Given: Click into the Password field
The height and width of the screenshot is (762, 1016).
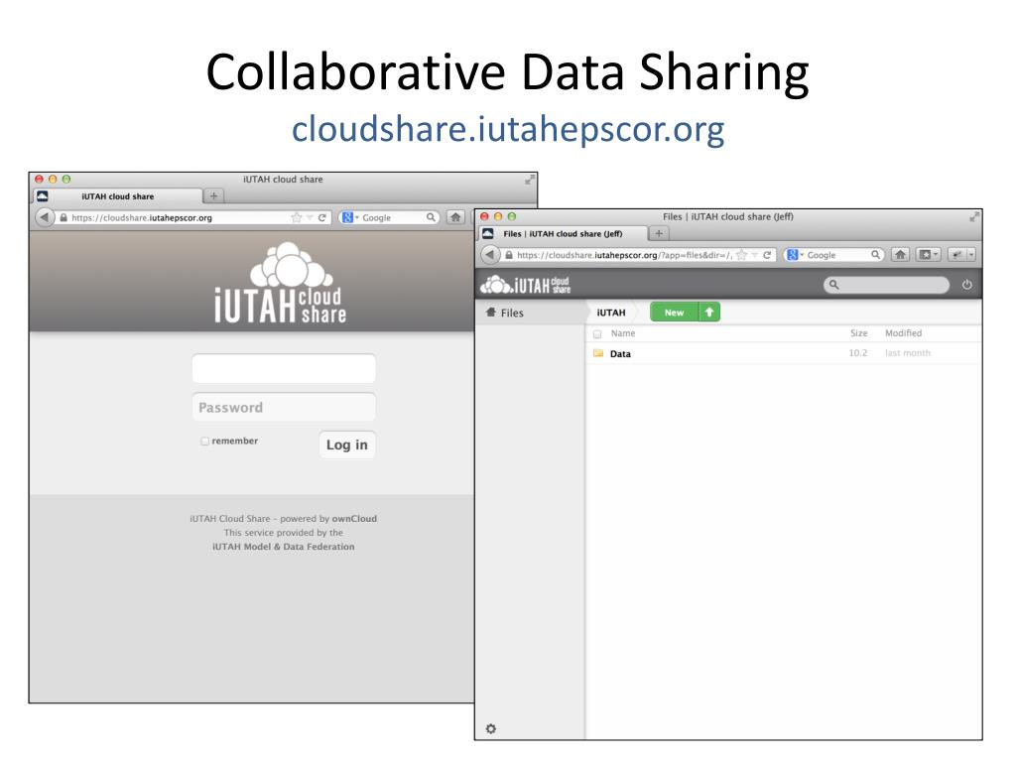Looking at the screenshot, I should [x=284, y=408].
